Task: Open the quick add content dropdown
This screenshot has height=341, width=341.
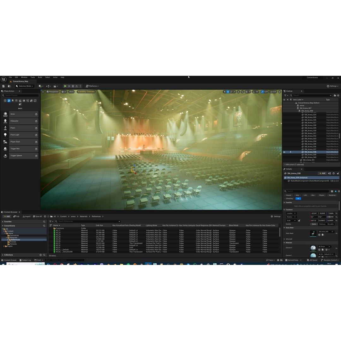Action: point(41,86)
